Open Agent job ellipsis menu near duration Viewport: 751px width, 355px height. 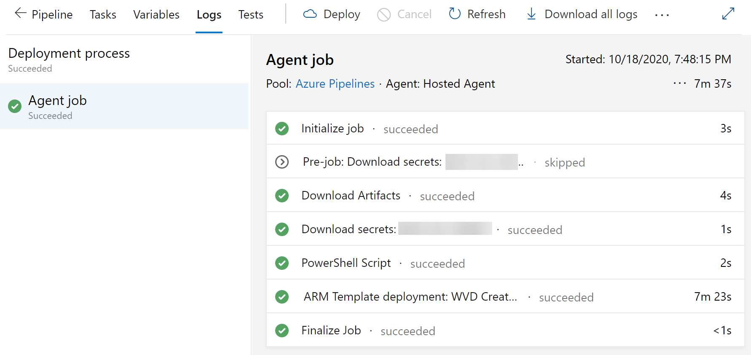coord(679,83)
